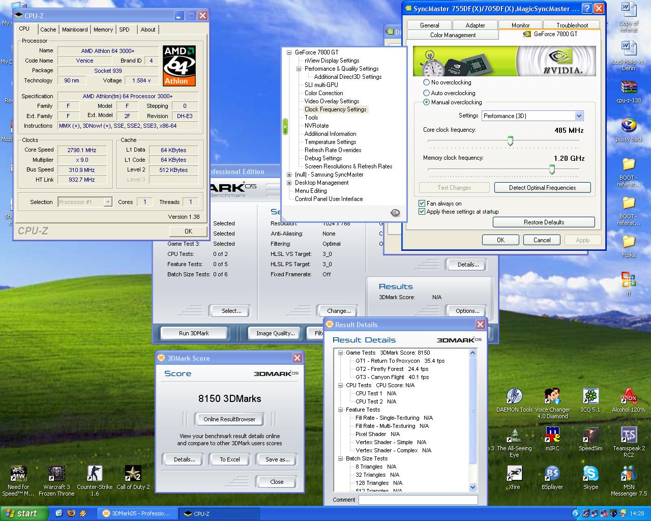Adjust Core clock frequency slider handle
The height and width of the screenshot is (521, 651).
tap(510, 141)
